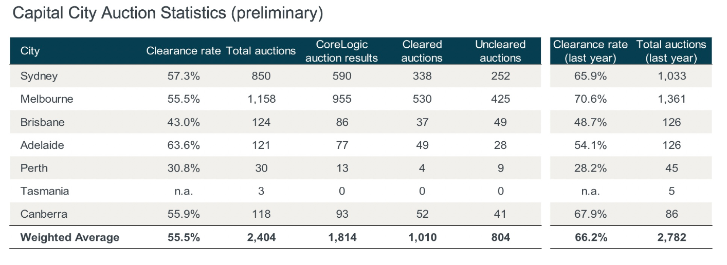Select the 2,782 last year total

pyautogui.click(x=671, y=237)
